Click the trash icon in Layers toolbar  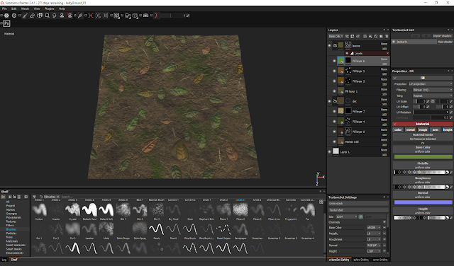click(387, 36)
